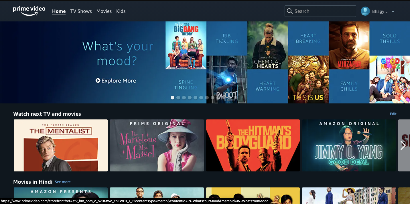Click the Explore More play icon
This screenshot has height=204, width=410.
click(x=98, y=81)
